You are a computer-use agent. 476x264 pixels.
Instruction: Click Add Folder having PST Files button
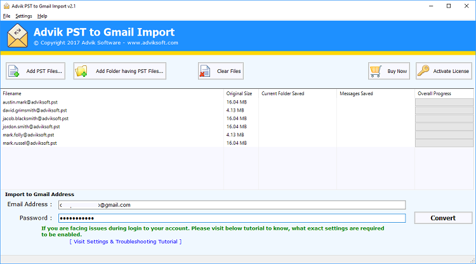click(x=119, y=71)
